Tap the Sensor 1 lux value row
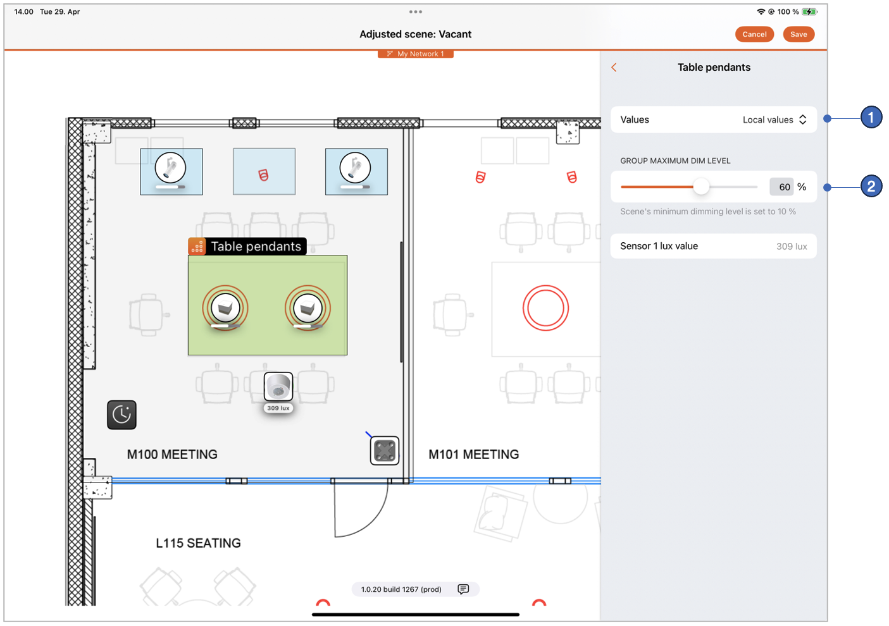Screen dimensions: 889x626 pyautogui.click(x=713, y=246)
